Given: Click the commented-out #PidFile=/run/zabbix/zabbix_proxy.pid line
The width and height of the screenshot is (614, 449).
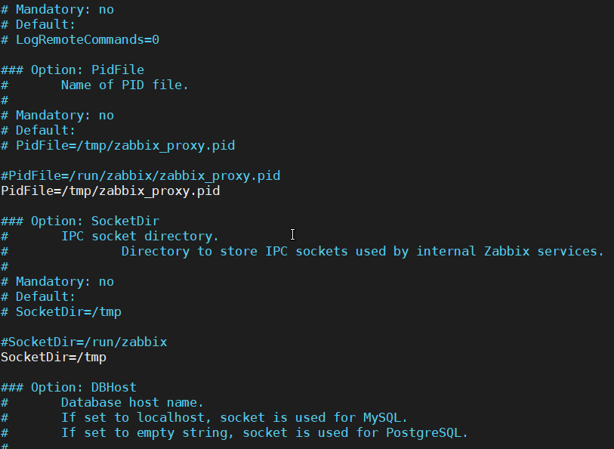Looking at the screenshot, I should tap(140, 175).
